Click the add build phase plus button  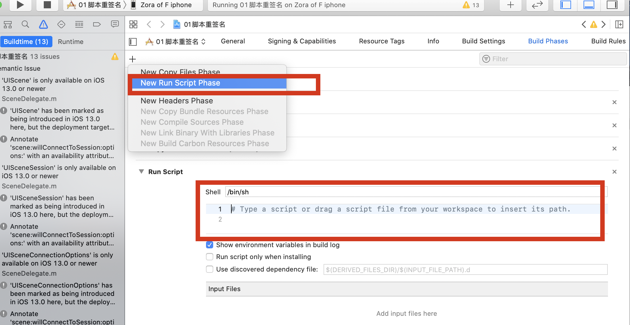coord(132,59)
